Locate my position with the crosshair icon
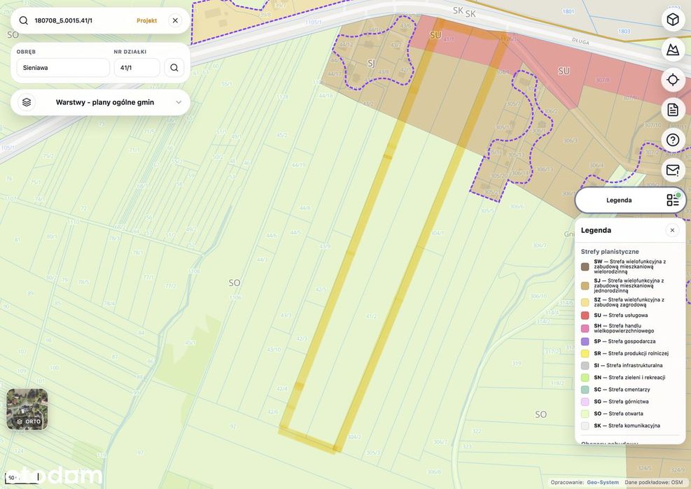The image size is (691, 489). click(x=673, y=80)
